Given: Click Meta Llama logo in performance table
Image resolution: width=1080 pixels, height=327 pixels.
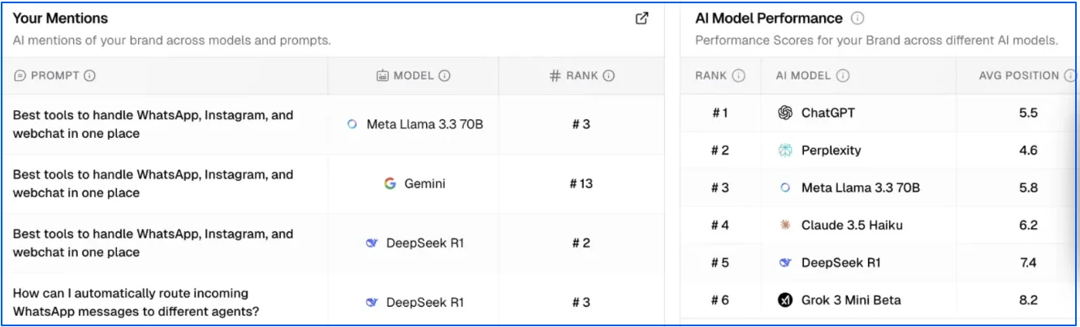Looking at the screenshot, I should pos(784,187).
